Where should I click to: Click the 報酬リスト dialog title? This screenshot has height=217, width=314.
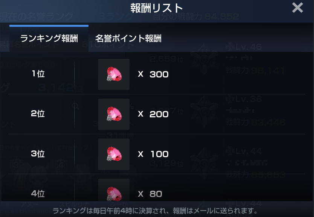click(x=156, y=8)
